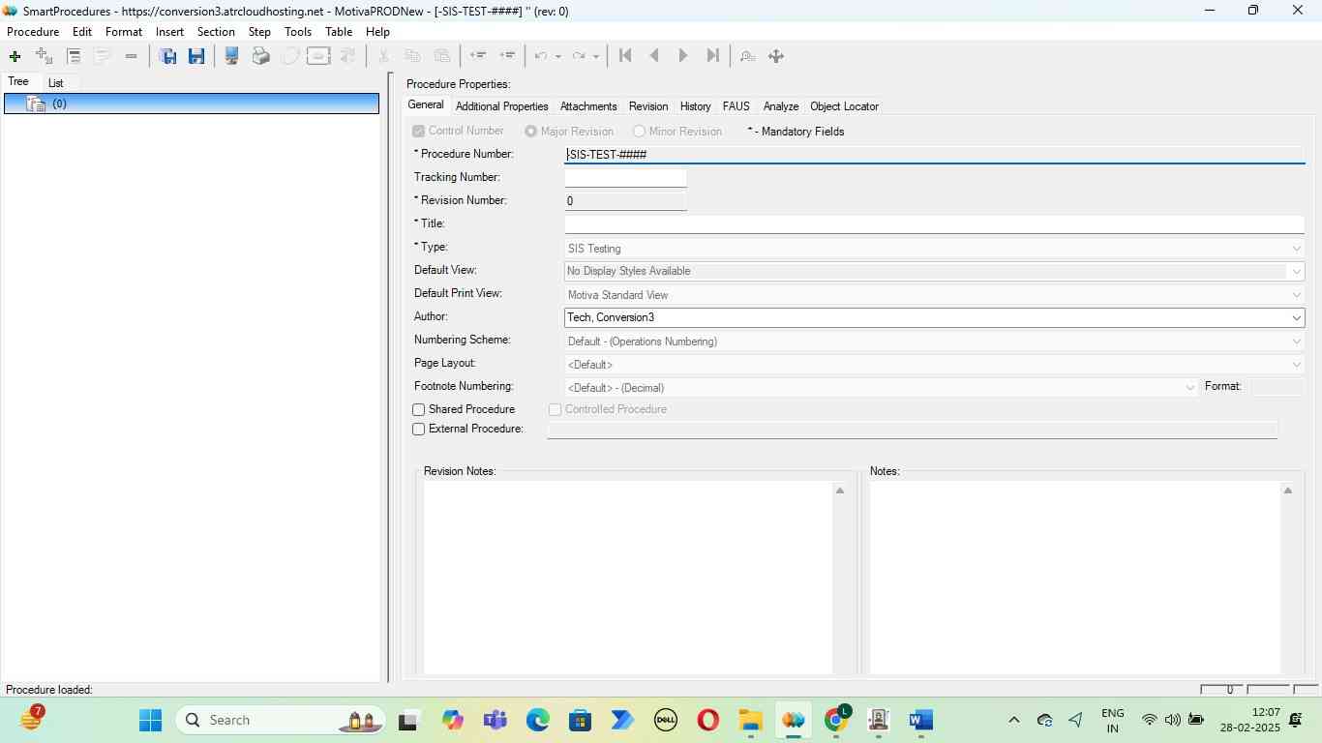Toggle the Control Number checkbox
Screen dimensions: 1322x743
click(419, 132)
